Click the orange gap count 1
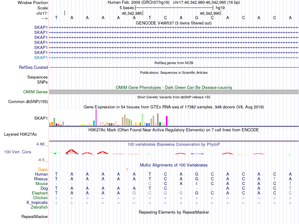The height and width of the screenshot is (224, 299). tap(127, 169)
